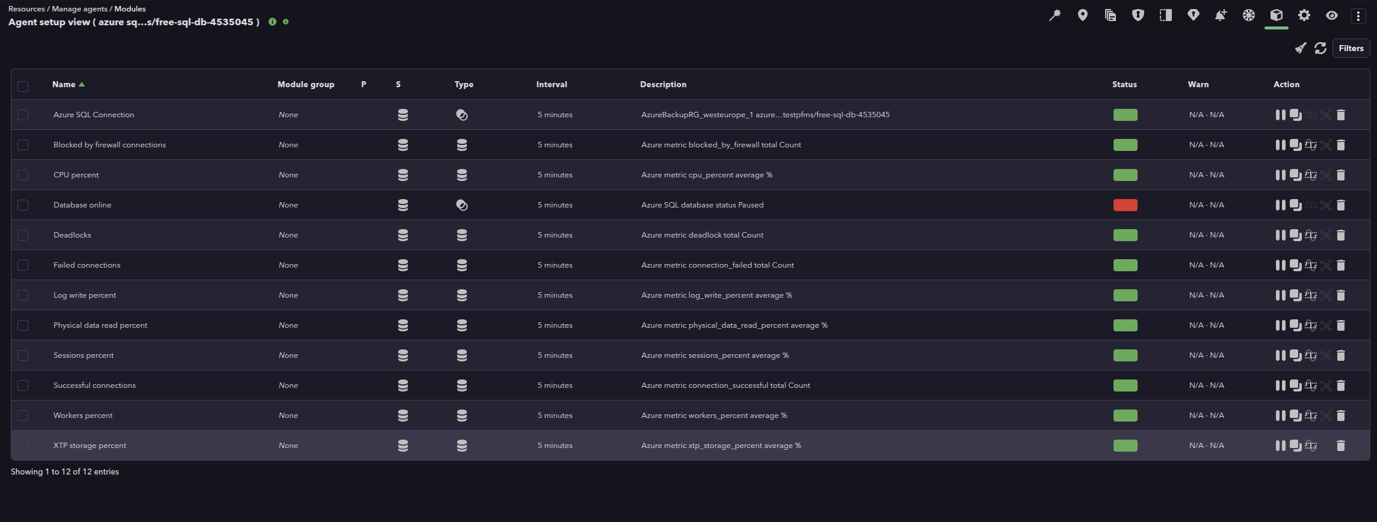Open the agent wizard magic wand icon
Viewport: 1377px width, 522px height.
[1055, 16]
